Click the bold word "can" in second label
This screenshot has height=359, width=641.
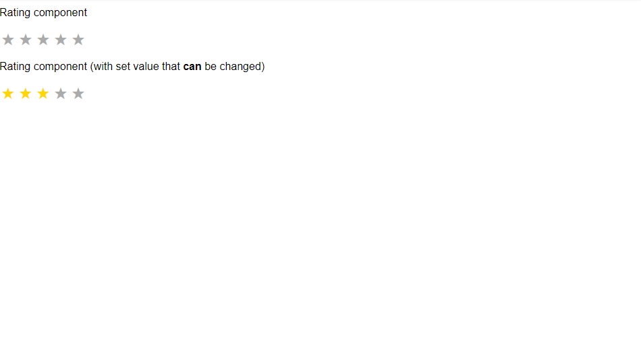pyautogui.click(x=192, y=67)
